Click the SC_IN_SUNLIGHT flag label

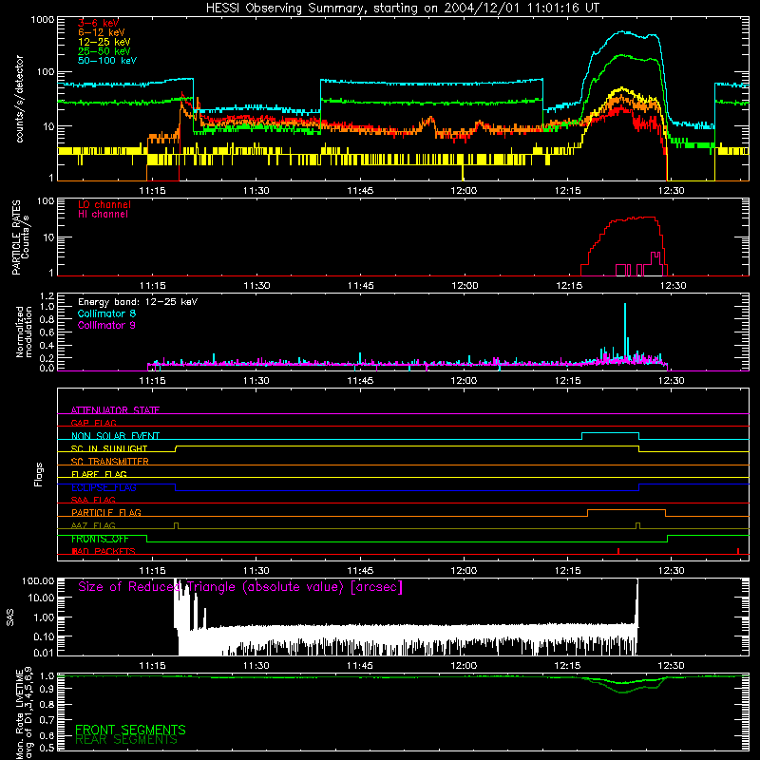109,448
